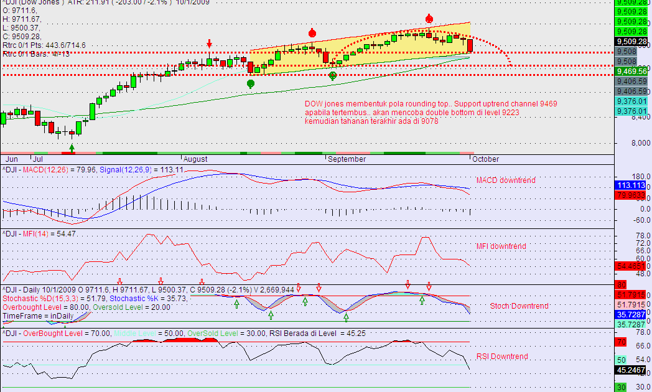Screen dimensions: 652x392
Task: Click the '8,000' price axis label
Action: 641,143
